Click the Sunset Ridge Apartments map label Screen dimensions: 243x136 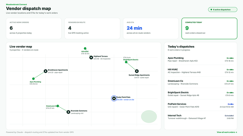[139, 75]
